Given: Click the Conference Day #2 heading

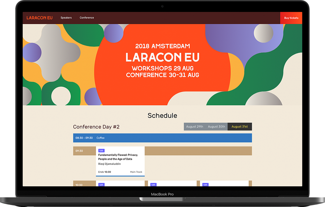Looking at the screenshot, I should pyautogui.click(x=96, y=127).
